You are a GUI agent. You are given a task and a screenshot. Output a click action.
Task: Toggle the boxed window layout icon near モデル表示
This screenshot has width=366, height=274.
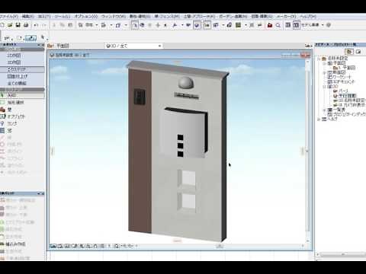296,25
